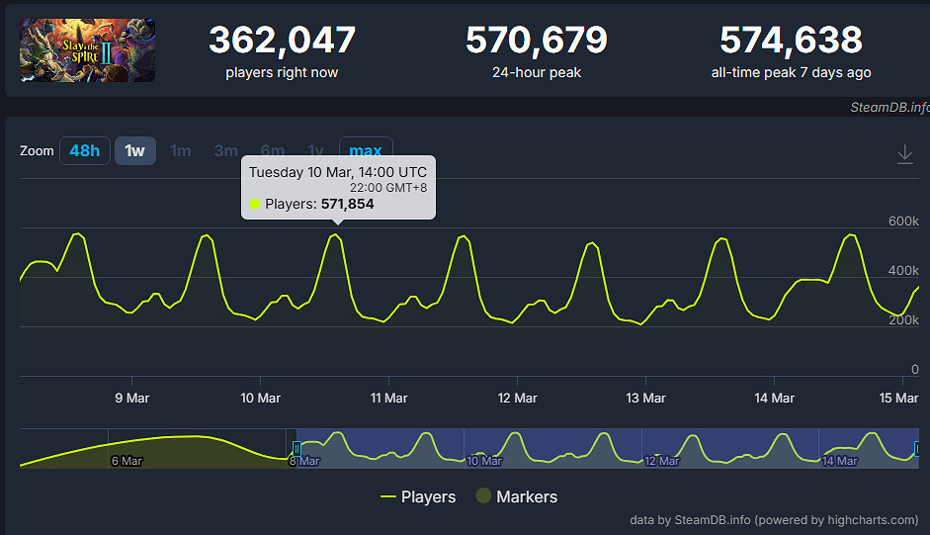The height and width of the screenshot is (535, 930).
Task: Click the 10 Mar label in navigator
Action: pos(484,461)
